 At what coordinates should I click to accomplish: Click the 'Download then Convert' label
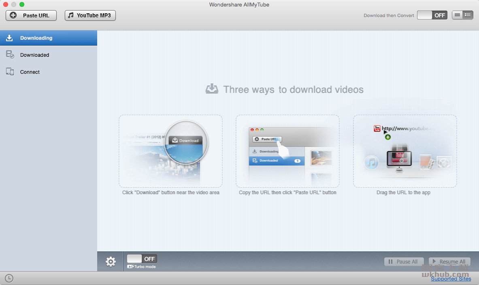389,15
